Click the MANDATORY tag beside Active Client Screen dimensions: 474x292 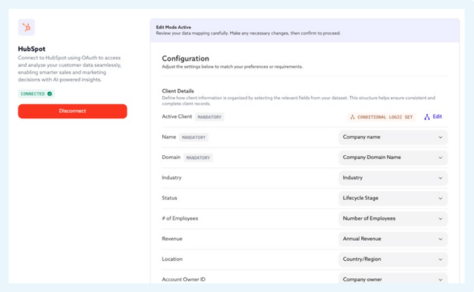tap(209, 117)
